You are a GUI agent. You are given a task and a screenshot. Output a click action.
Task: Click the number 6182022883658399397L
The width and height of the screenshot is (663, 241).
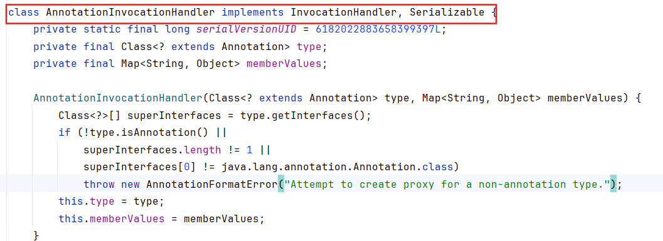[x=375, y=29]
